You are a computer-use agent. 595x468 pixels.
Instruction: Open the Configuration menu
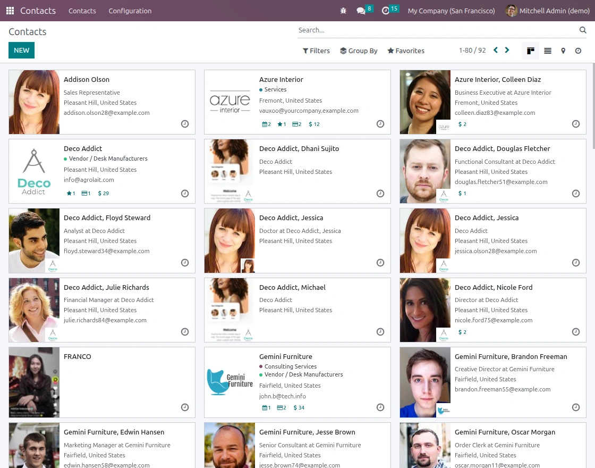(130, 11)
